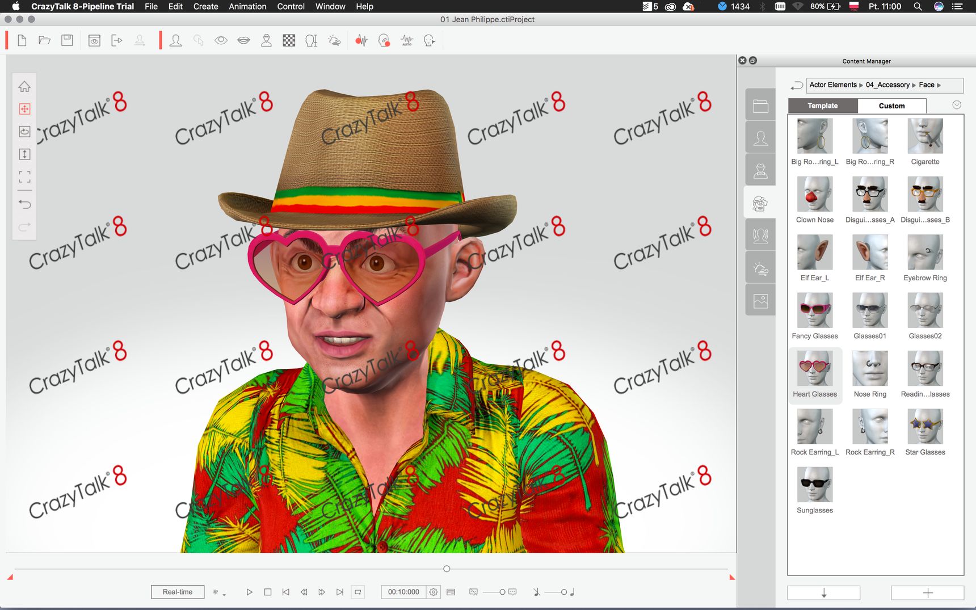Select the Star Glasses thumbnail

coord(925,426)
